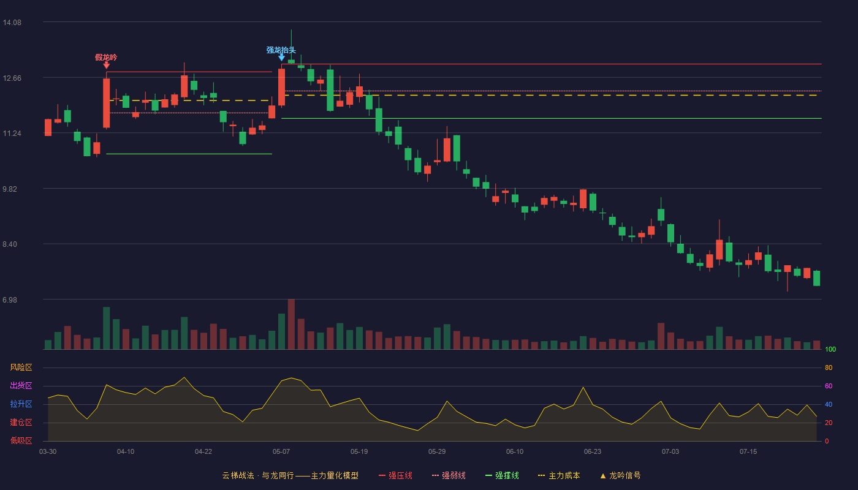858x490 pixels.
Task: Click the 假龙吟 text label
Action: click(106, 57)
